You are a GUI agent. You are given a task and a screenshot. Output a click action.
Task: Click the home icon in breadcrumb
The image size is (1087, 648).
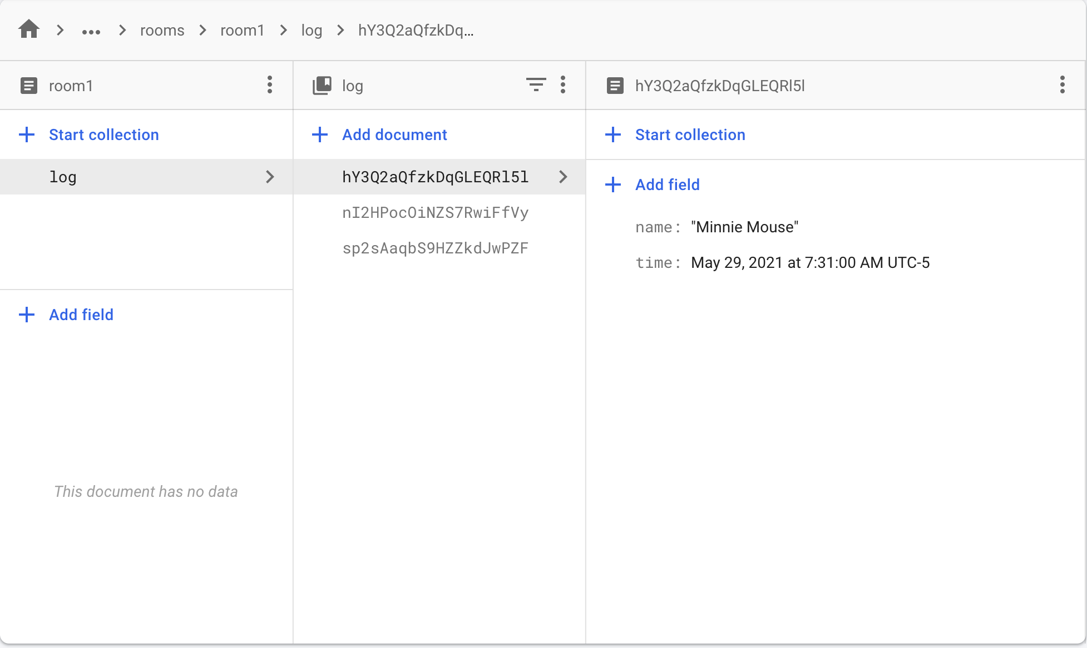coord(29,29)
